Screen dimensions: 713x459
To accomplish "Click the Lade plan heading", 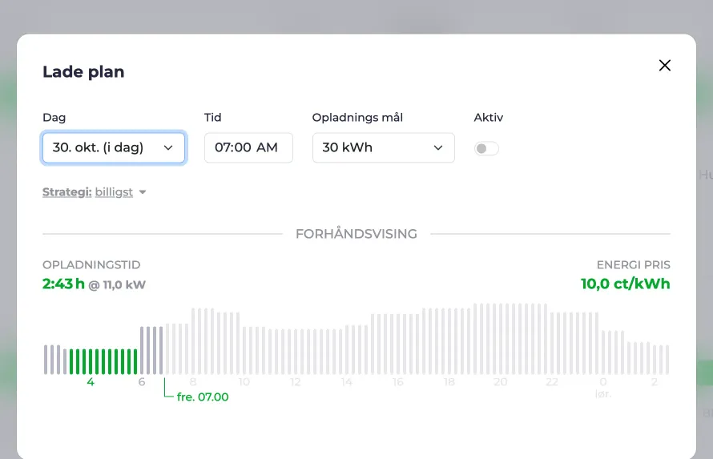I will [83, 72].
